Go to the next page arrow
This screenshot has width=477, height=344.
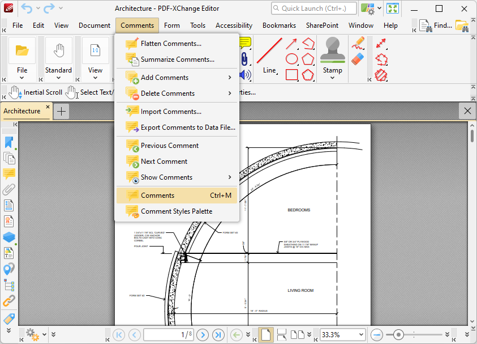(x=202, y=334)
